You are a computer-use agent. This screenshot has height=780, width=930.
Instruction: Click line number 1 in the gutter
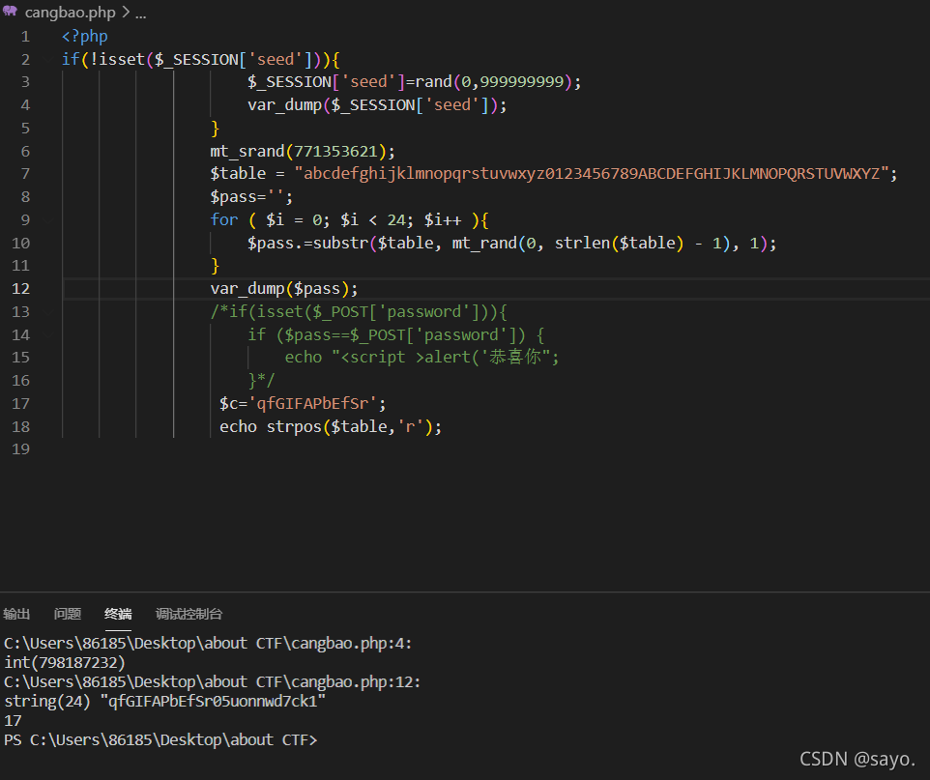coord(25,37)
